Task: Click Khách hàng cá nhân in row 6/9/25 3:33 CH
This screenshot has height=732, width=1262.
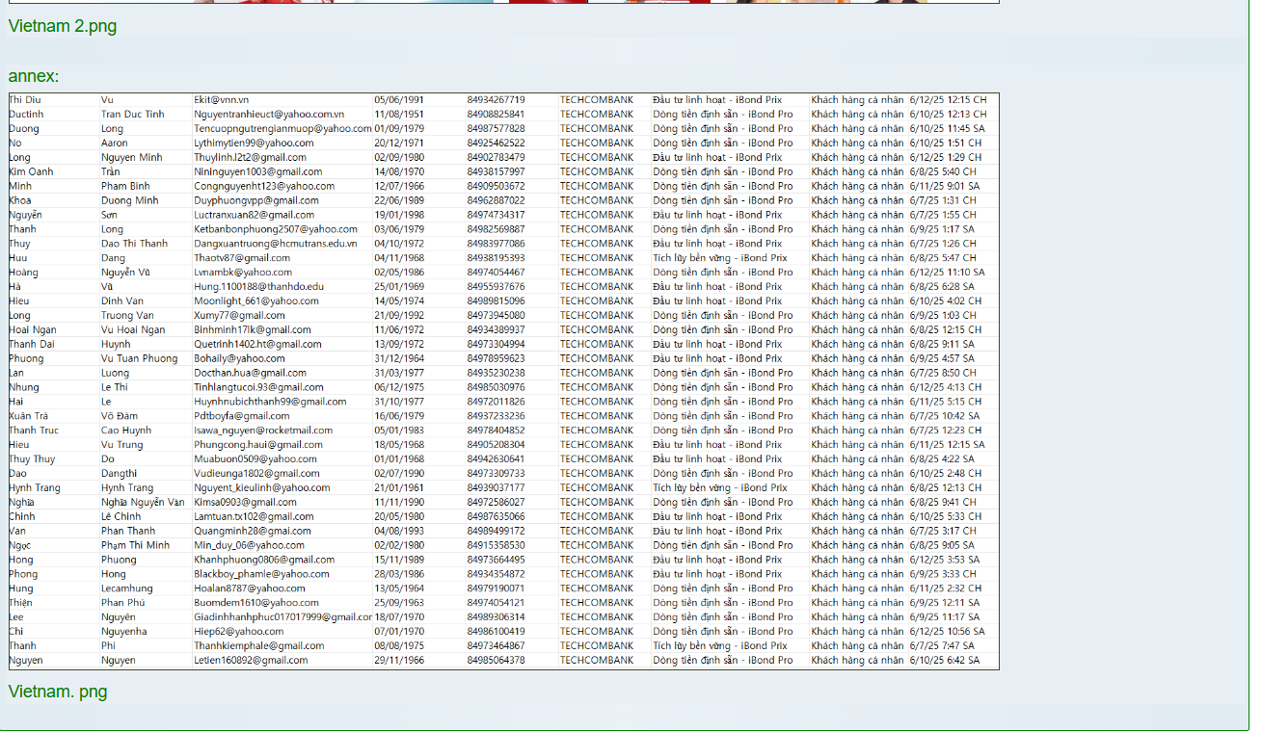Action: click(x=857, y=574)
